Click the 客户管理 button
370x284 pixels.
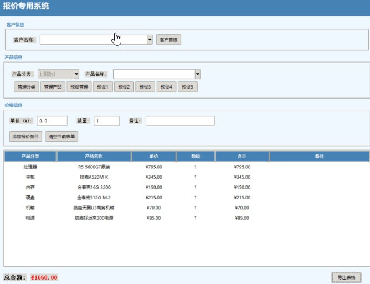[x=168, y=40]
